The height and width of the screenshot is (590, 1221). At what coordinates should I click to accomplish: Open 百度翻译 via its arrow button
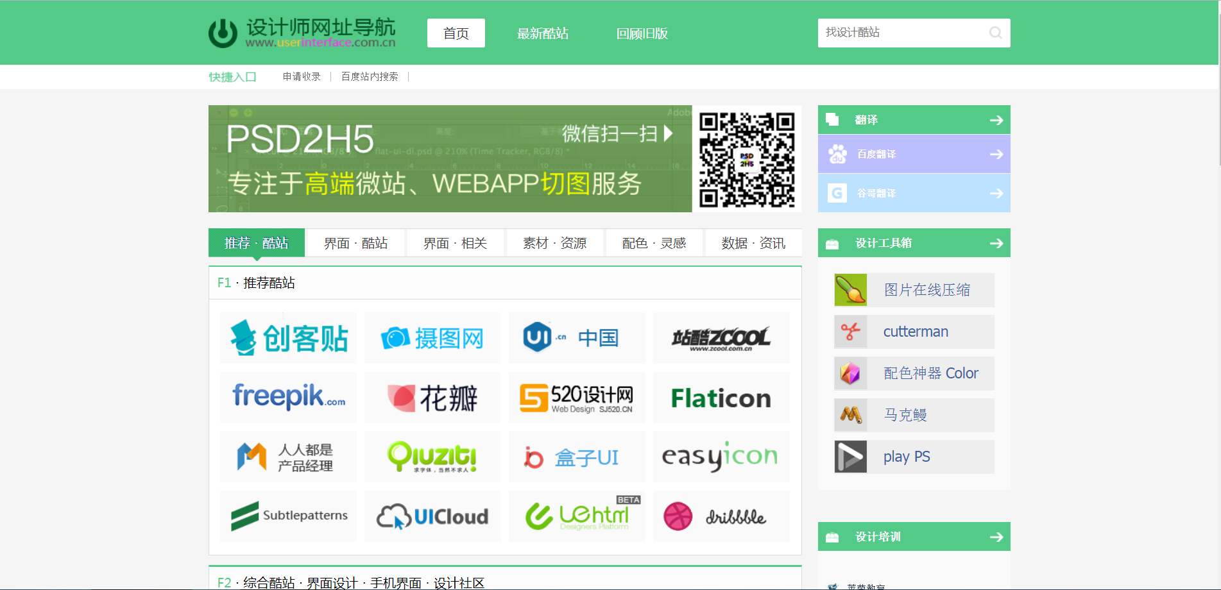[x=996, y=154]
